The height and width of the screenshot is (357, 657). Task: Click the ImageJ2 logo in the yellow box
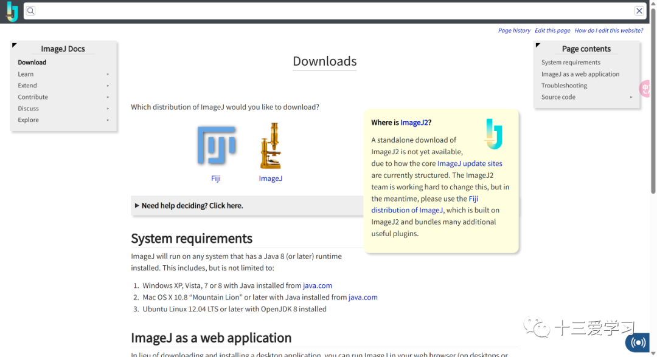[x=494, y=134]
